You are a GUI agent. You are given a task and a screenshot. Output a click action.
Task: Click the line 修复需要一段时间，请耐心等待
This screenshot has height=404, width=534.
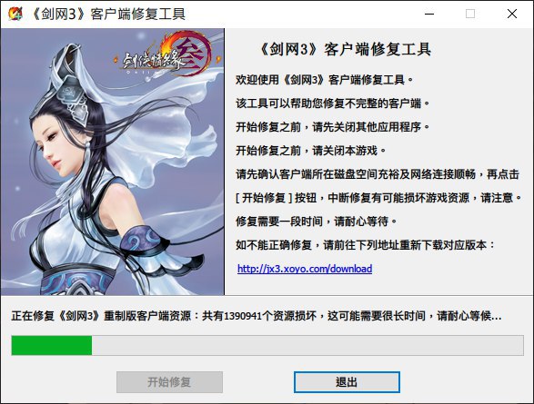pos(317,222)
